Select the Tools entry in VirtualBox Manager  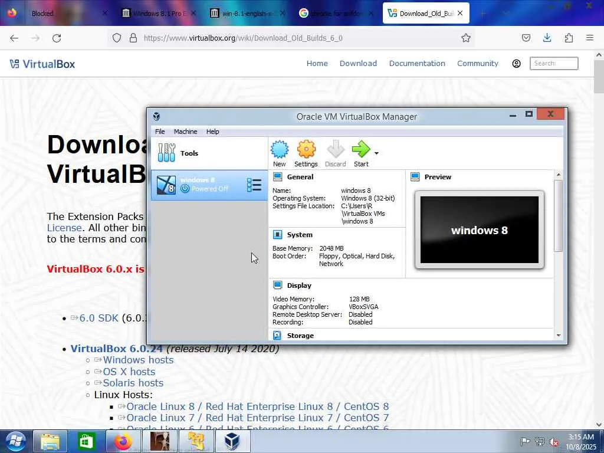(x=209, y=153)
